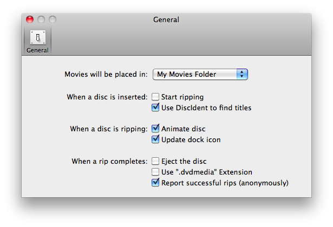
Task: Select the General light-switch toolbar icon
Action: pyautogui.click(x=37, y=37)
